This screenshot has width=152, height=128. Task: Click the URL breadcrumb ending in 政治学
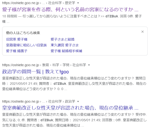39,101
